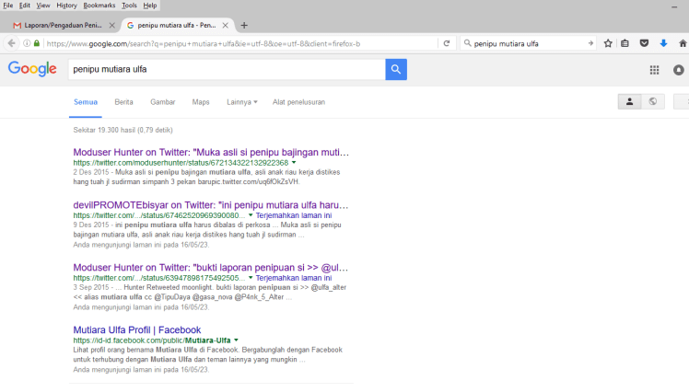Open Firefox downloads arrow icon
This screenshot has height=392, width=689.
tap(663, 43)
